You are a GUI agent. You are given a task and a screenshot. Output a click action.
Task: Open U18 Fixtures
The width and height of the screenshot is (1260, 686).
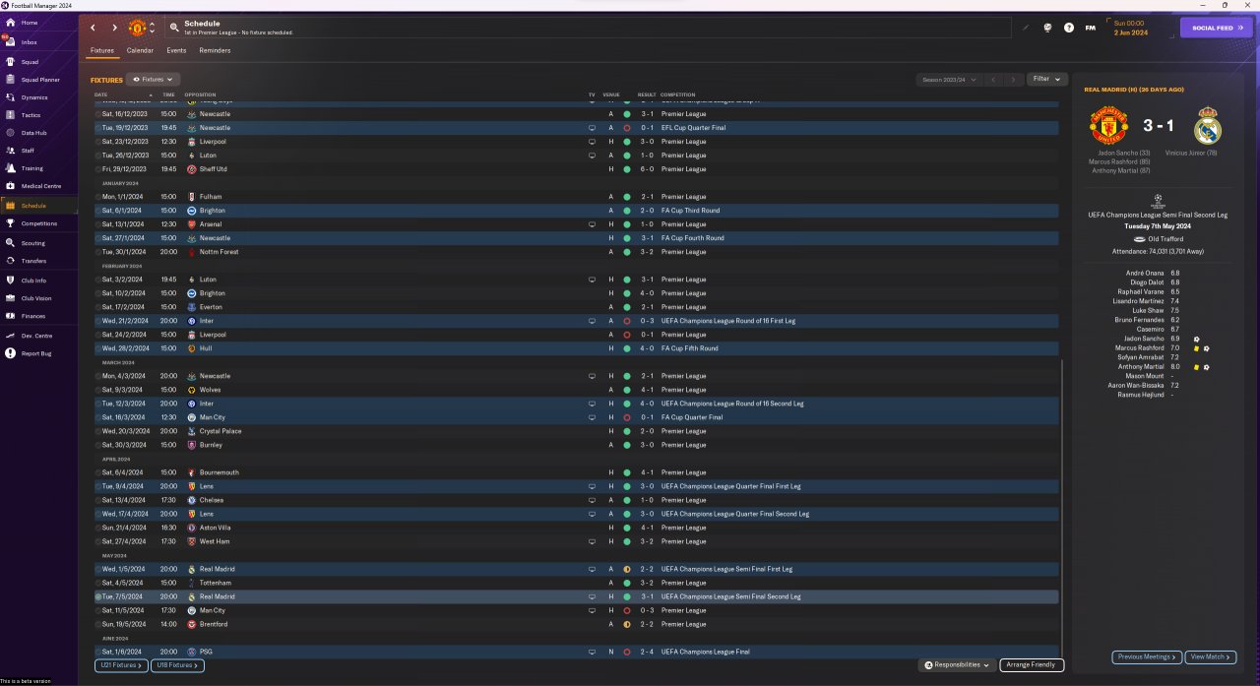point(177,665)
